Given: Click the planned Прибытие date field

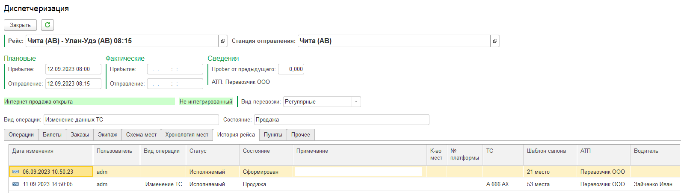Looking at the screenshot, I should [x=73, y=69].
